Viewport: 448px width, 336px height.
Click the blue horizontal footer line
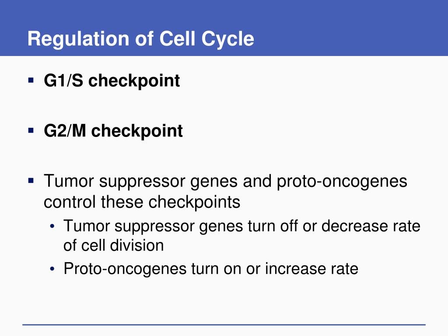click(x=224, y=325)
